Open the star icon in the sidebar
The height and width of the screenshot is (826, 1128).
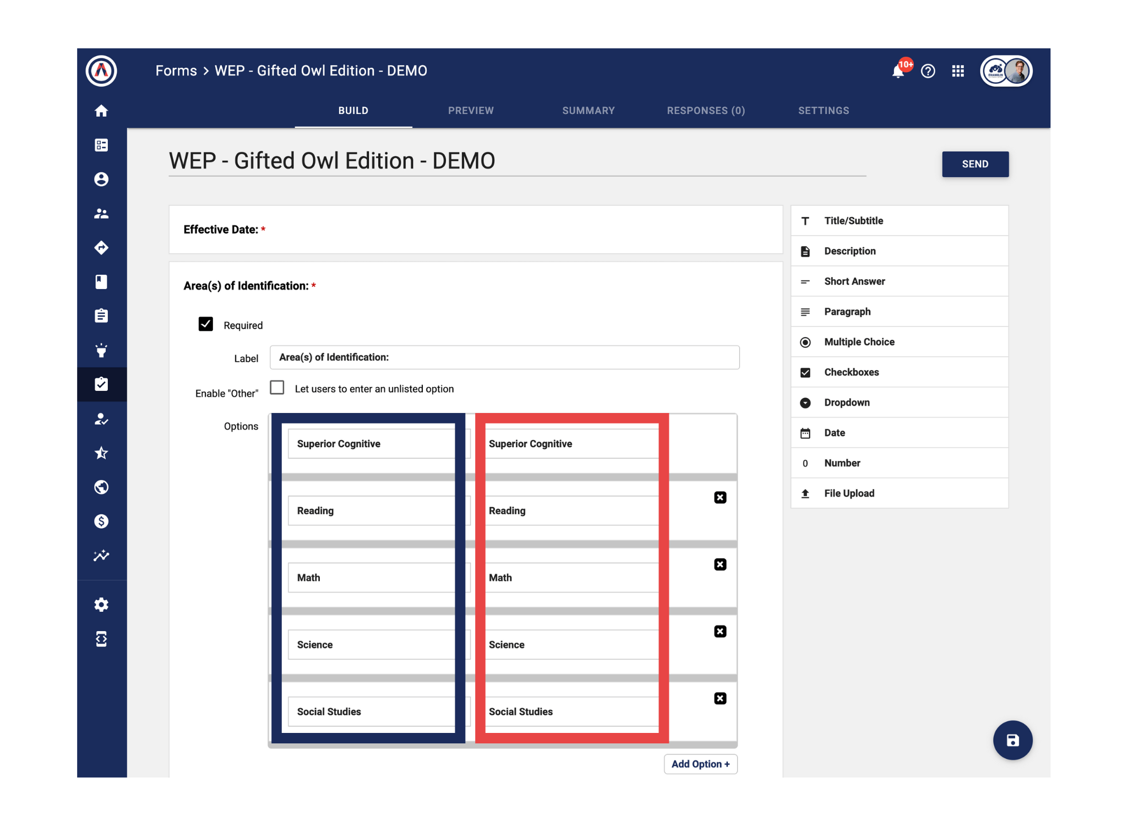(102, 453)
